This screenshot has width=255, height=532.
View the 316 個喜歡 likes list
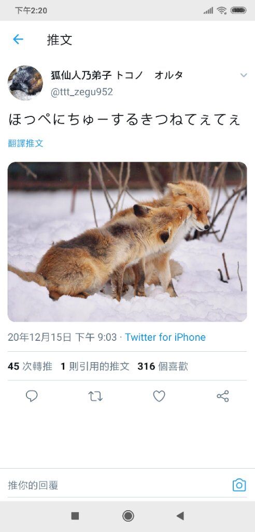click(x=163, y=366)
